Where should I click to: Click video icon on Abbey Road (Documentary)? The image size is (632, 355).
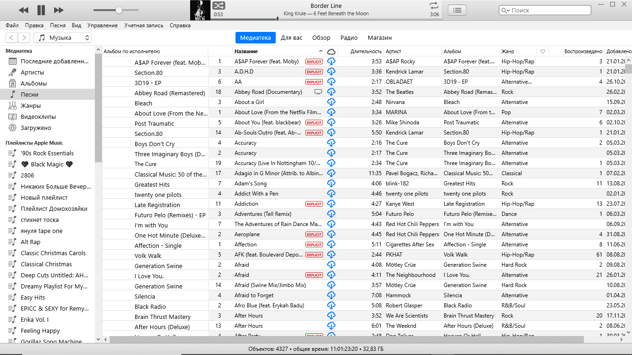click(x=318, y=92)
